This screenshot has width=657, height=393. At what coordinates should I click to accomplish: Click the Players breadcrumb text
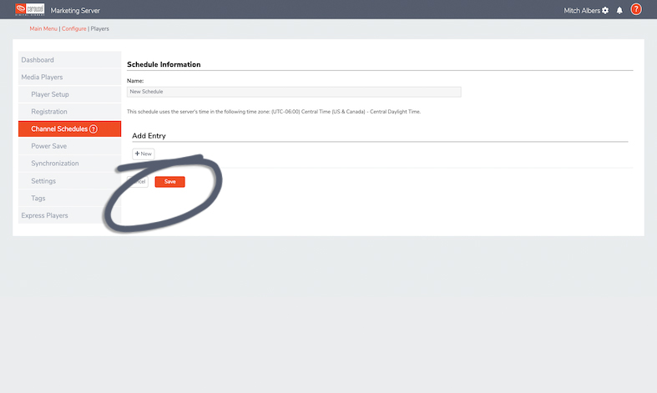99,28
